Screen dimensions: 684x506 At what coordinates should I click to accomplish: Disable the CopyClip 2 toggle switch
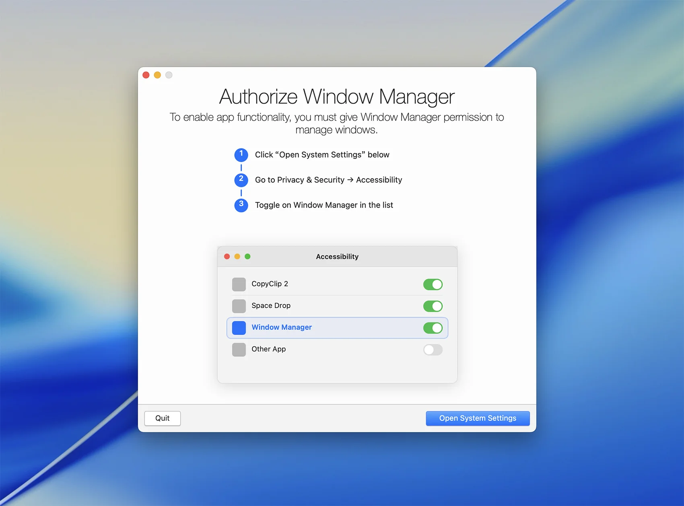(433, 284)
